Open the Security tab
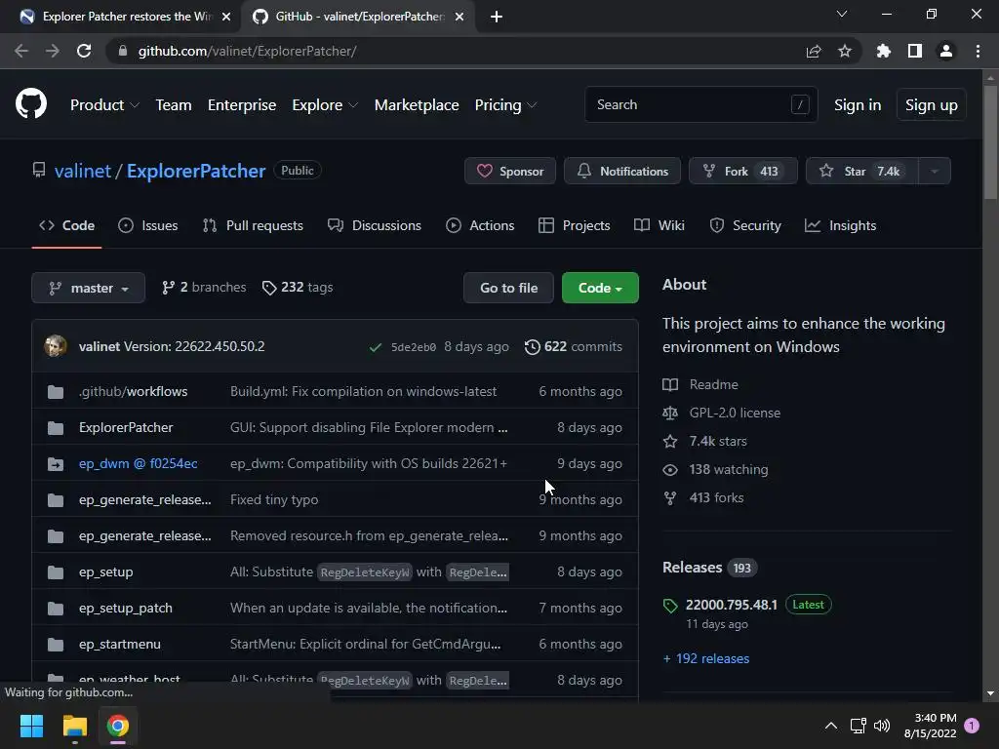The height and width of the screenshot is (749, 999). (x=744, y=225)
